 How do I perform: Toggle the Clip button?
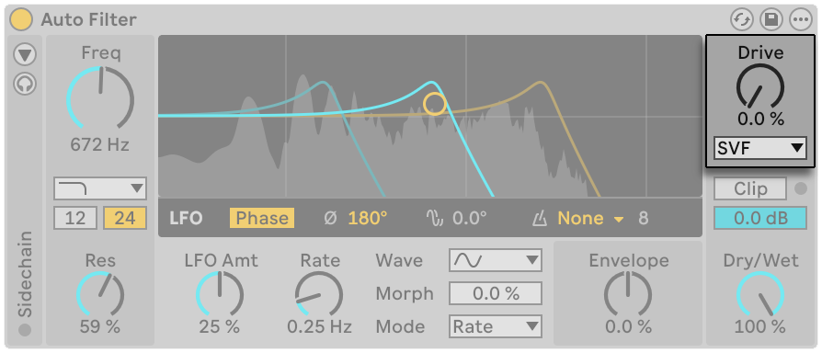click(x=750, y=188)
